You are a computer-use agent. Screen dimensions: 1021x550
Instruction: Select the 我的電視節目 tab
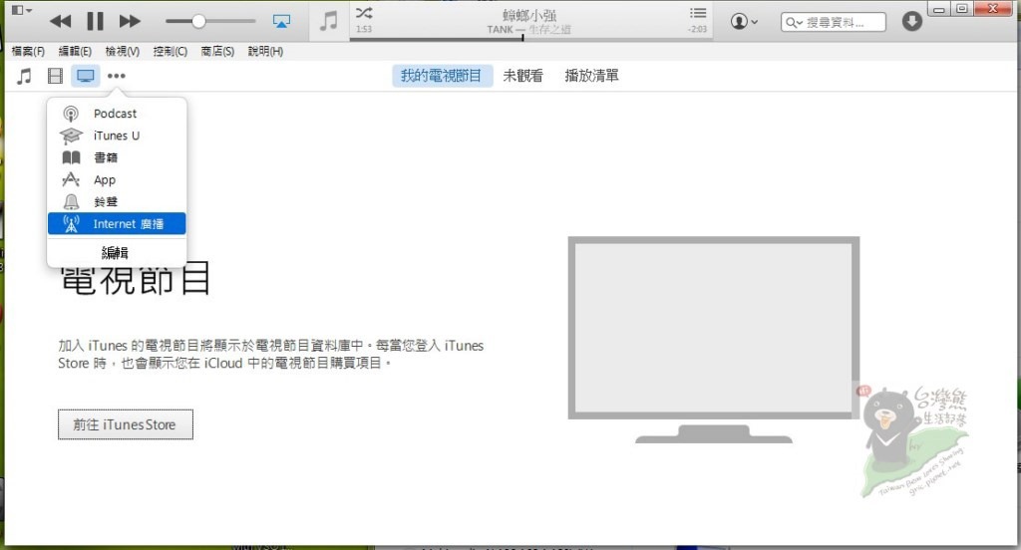coord(442,76)
